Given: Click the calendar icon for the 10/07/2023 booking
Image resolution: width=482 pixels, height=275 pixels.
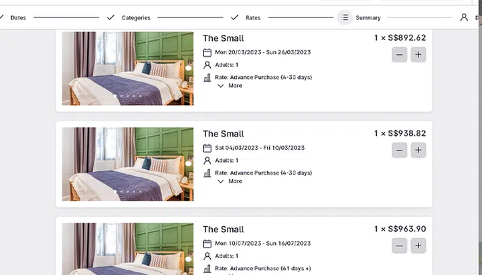Looking at the screenshot, I should point(207,244).
